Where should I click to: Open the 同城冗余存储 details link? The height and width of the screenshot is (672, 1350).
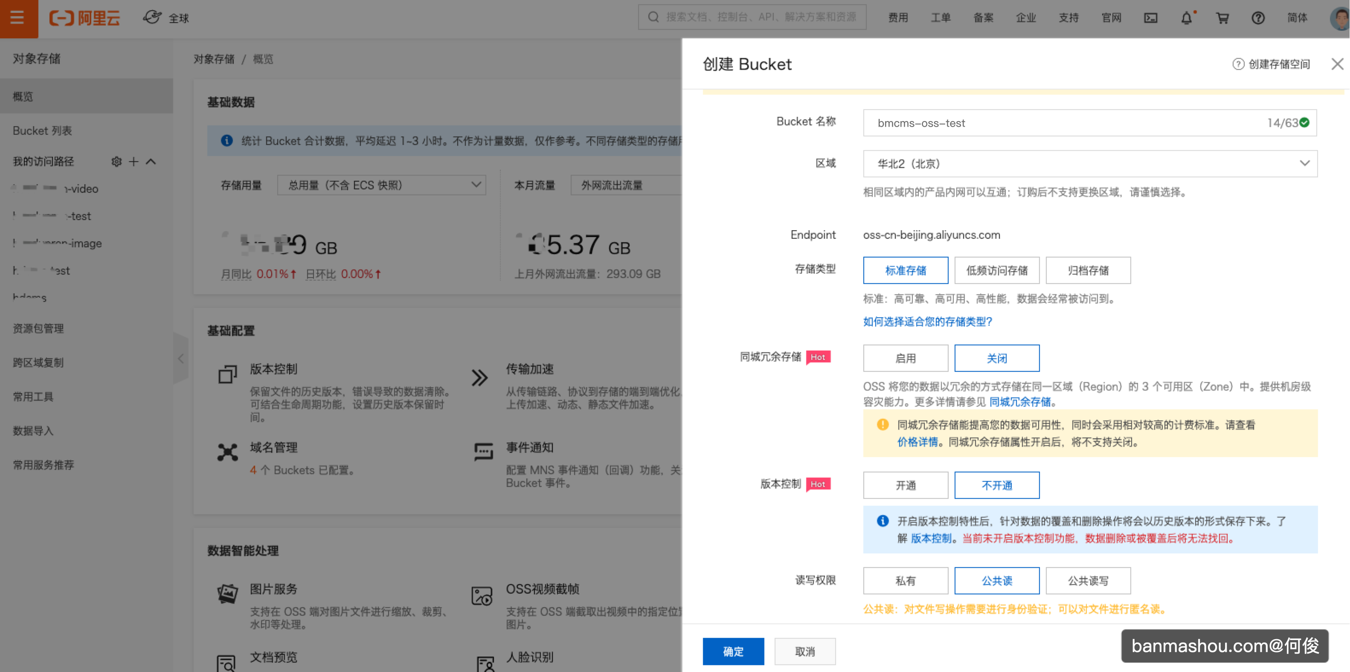[1020, 402]
